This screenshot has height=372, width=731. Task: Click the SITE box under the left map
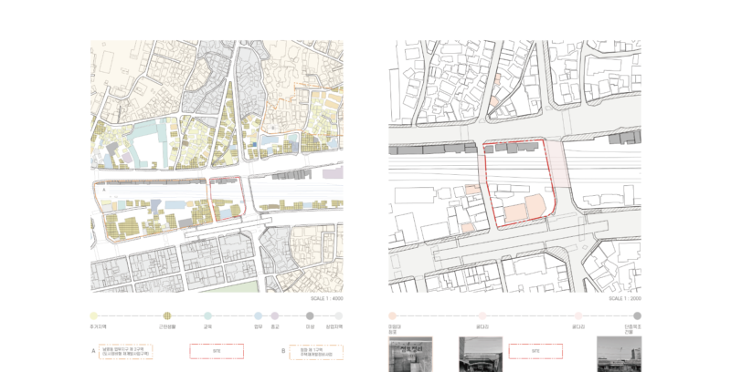[217, 351]
